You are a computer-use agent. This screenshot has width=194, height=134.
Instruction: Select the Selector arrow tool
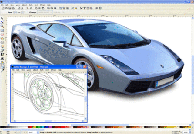pos(2,18)
